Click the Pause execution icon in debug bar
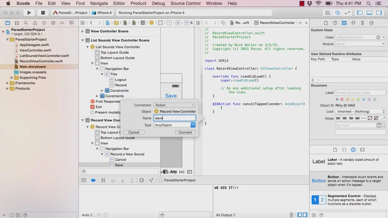388x218 pixels. 103,180
